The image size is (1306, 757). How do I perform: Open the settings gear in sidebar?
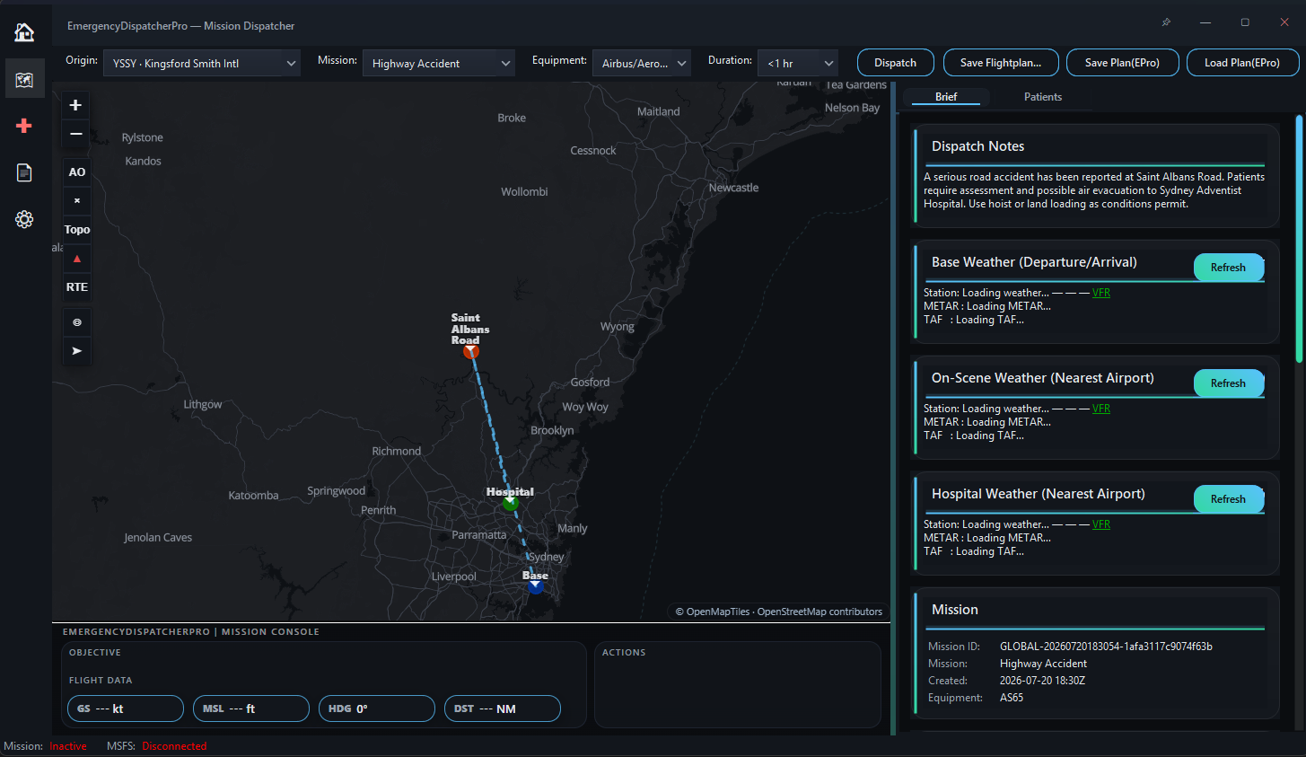(24, 219)
